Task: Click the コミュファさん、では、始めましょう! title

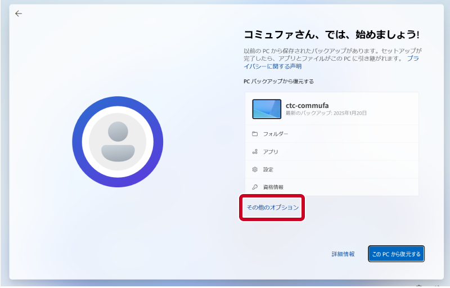Action: pyautogui.click(x=331, y=35)
